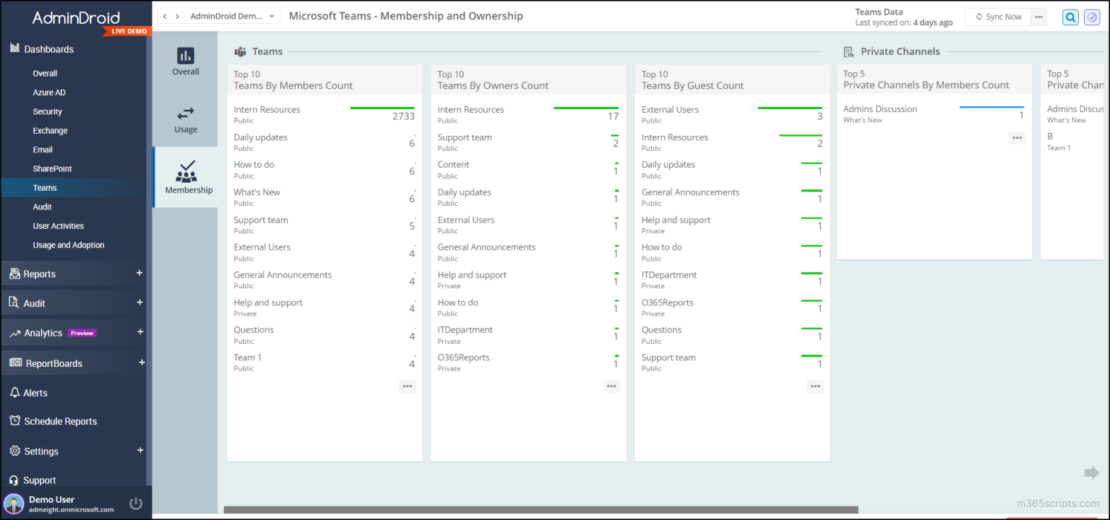Open the global search icon
The width and height of the screenshot is (1110, 520).
(x=1070, y=17)
